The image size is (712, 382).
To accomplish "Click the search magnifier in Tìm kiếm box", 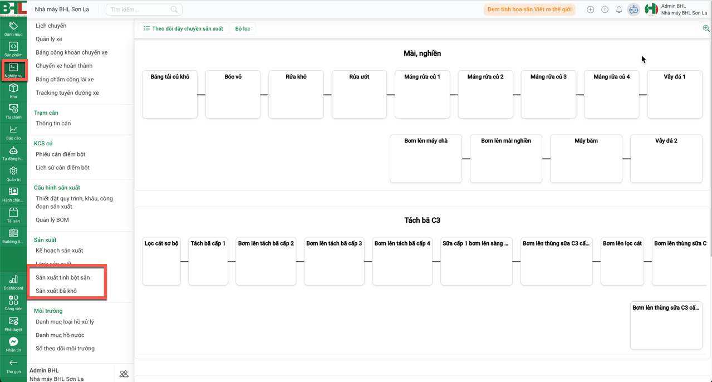I will click(x=174, y=9).
